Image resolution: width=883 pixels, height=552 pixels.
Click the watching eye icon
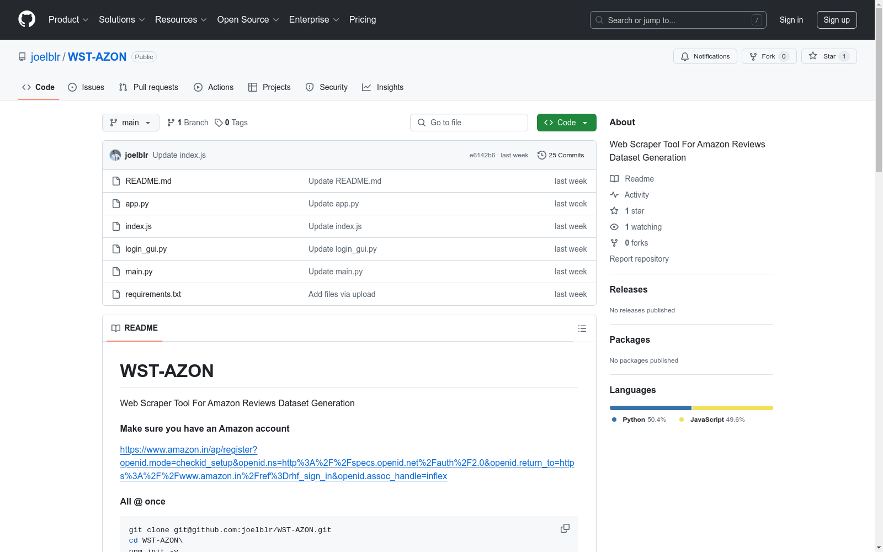[614, 227]
